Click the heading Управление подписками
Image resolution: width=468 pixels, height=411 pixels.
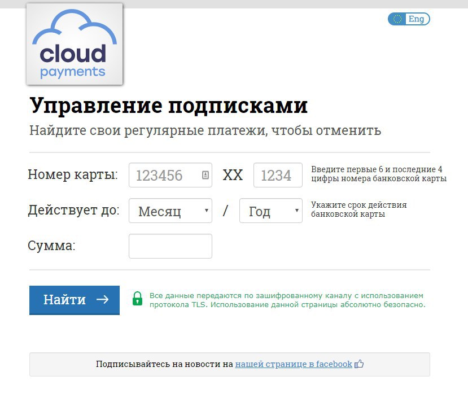(168, 106)
